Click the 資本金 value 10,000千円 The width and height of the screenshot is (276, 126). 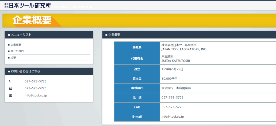point(170,79)
